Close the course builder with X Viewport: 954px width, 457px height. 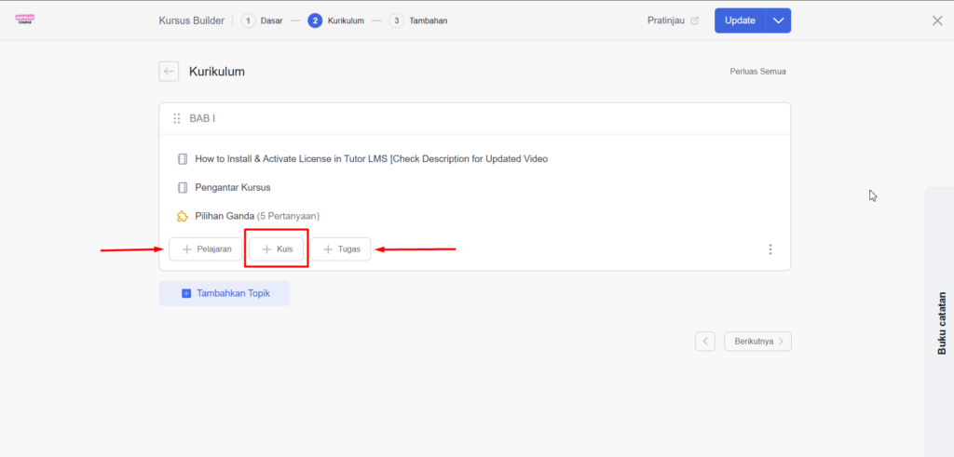tap(937, 20)
